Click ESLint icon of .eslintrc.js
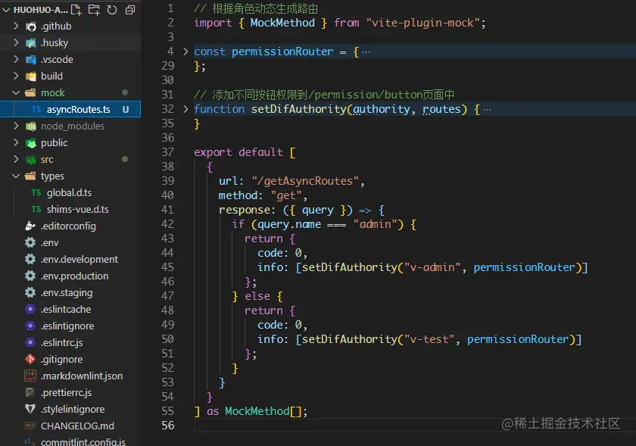This screenshot has height=446, width=636. coord(30,342)
